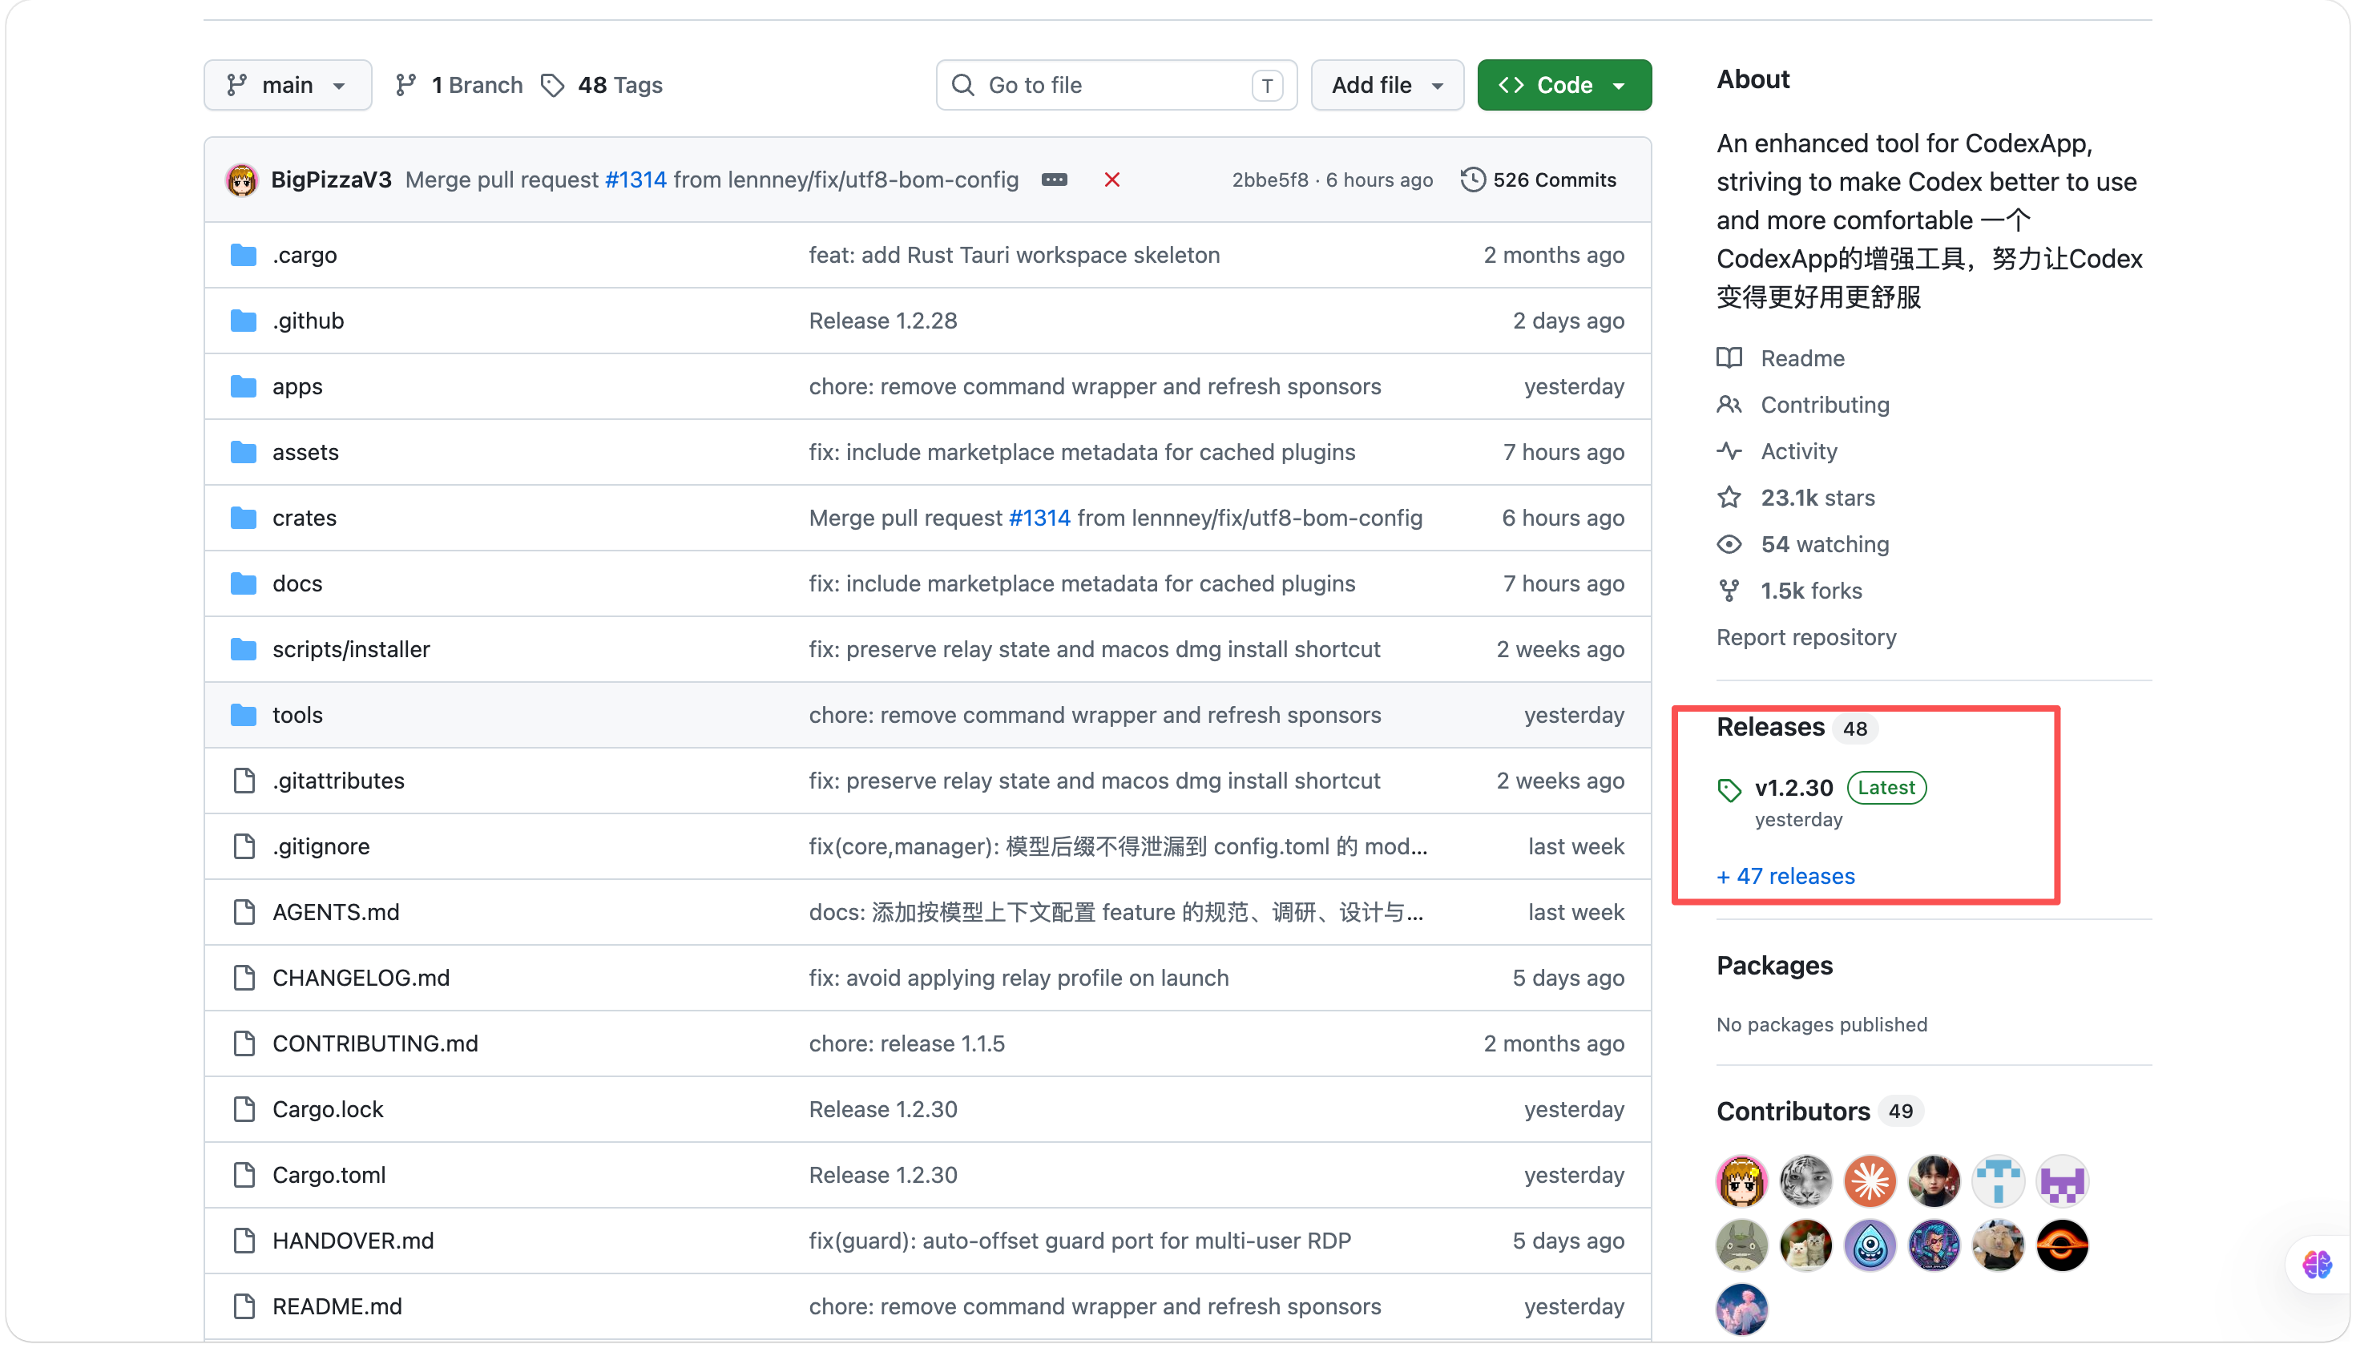Click the BigPizzaV3 avatar in commit bar
Viewport: 2356px width, 1348px height.
(242, 180)
